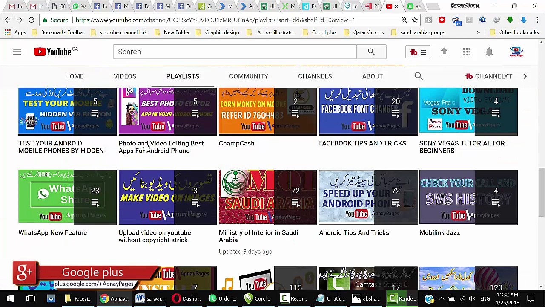
Task: Open the 'Bookmarks Toolbar' bookmark folder
Action: point(58,32)
